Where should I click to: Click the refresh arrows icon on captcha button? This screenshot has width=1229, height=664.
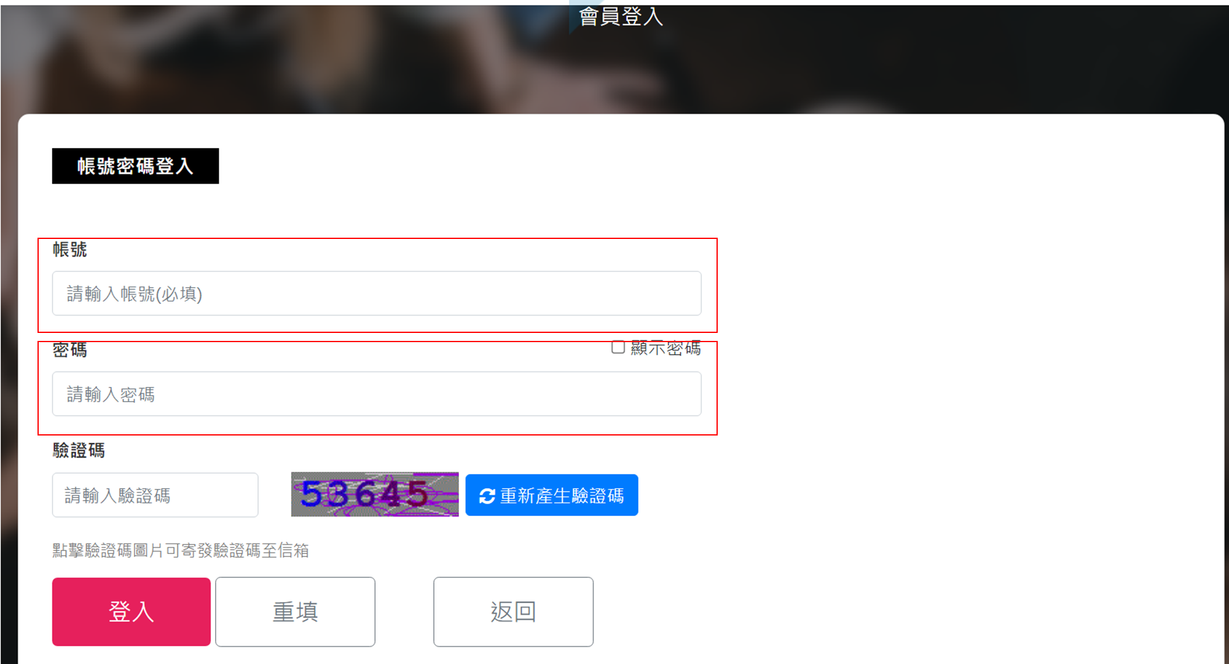(487, 496)
